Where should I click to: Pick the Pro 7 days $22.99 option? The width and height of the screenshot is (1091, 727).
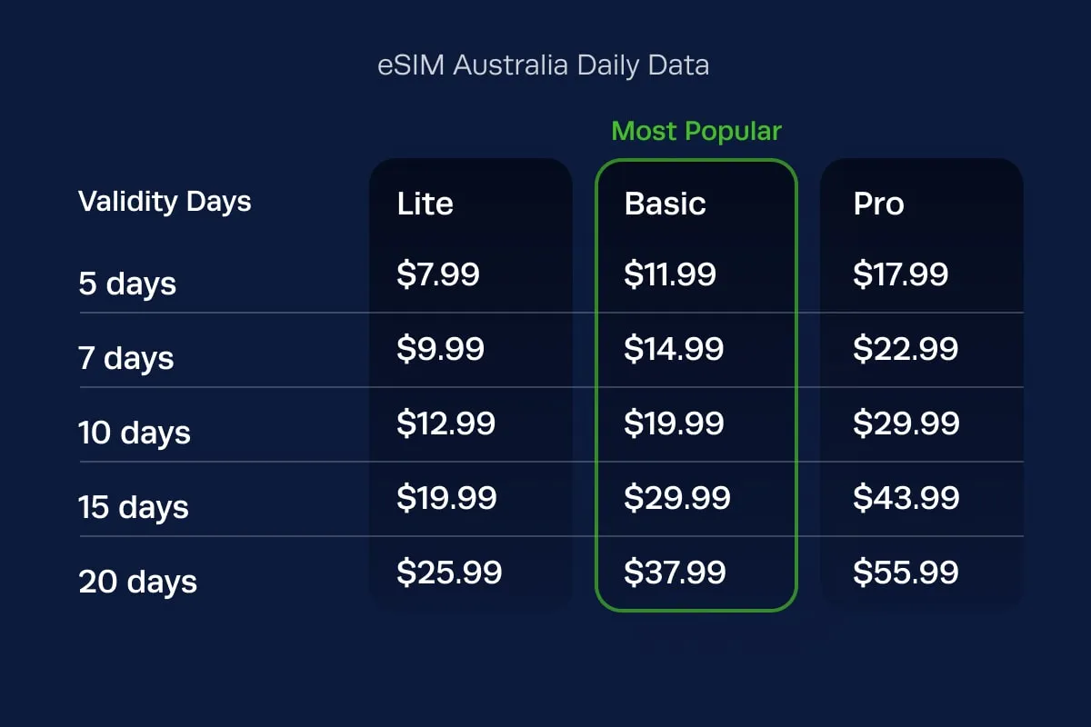906,349
